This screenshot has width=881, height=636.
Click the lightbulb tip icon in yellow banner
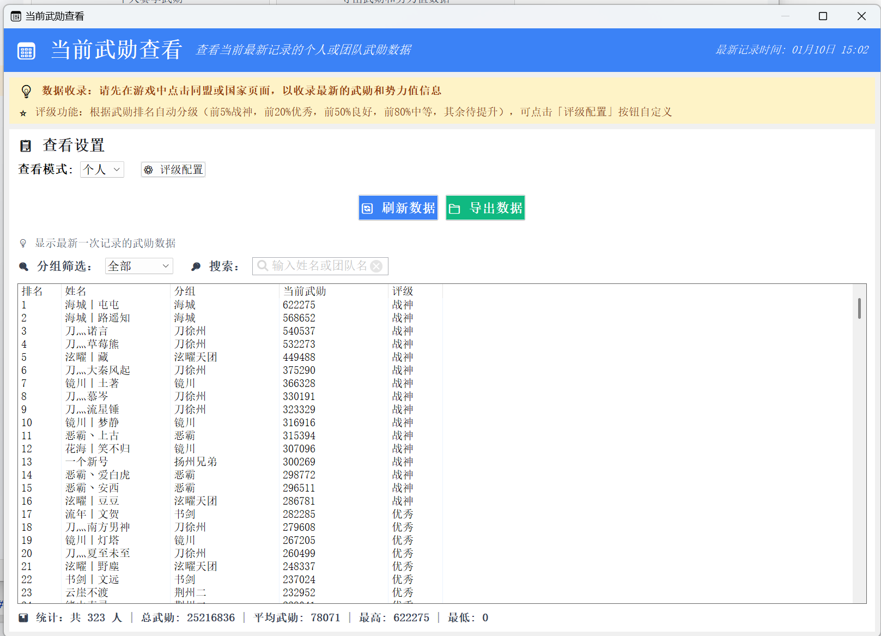pyautogui.click(x=26, y=91)
